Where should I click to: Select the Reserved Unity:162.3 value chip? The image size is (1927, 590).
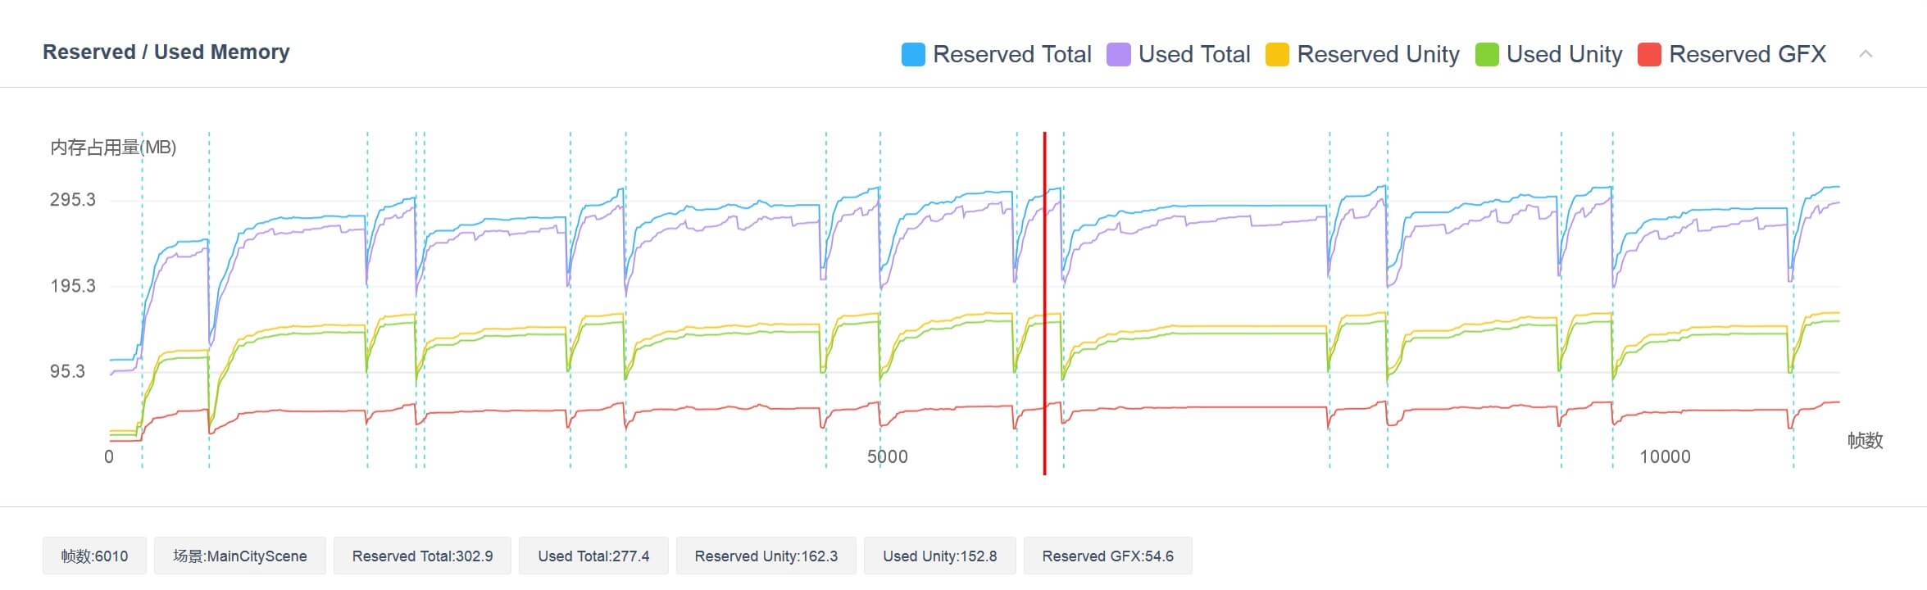(x=766, y=556)
